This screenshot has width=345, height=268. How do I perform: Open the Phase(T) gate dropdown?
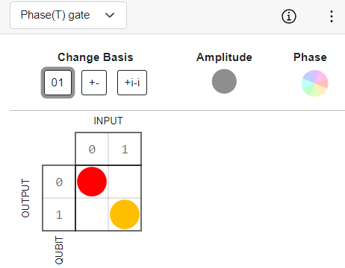click(x=68, y=16)
